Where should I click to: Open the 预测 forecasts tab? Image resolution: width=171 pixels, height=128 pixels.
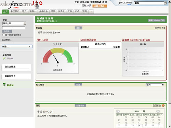tap(84, 12)
